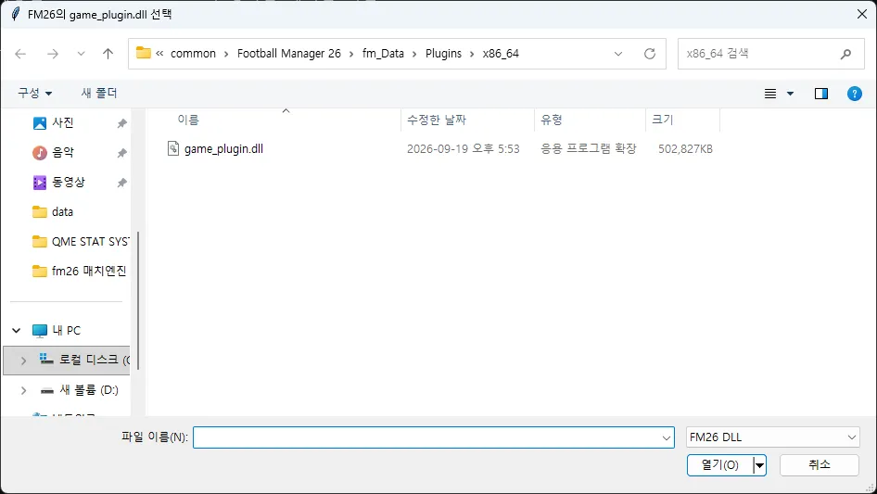Viewport: 877px width, 494px height.
Task: Open the 구성 organize menu
Action: pyautogui.click(x=34, y=93)
